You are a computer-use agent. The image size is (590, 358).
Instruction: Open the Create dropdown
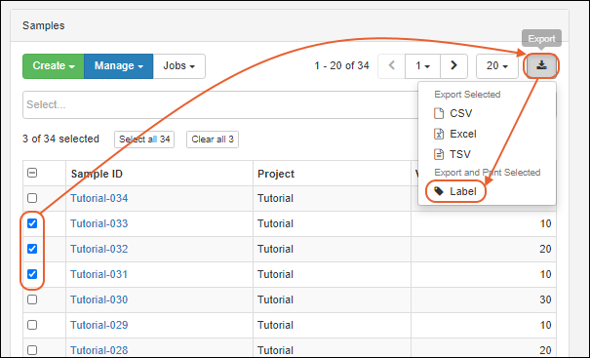point(54,66)
